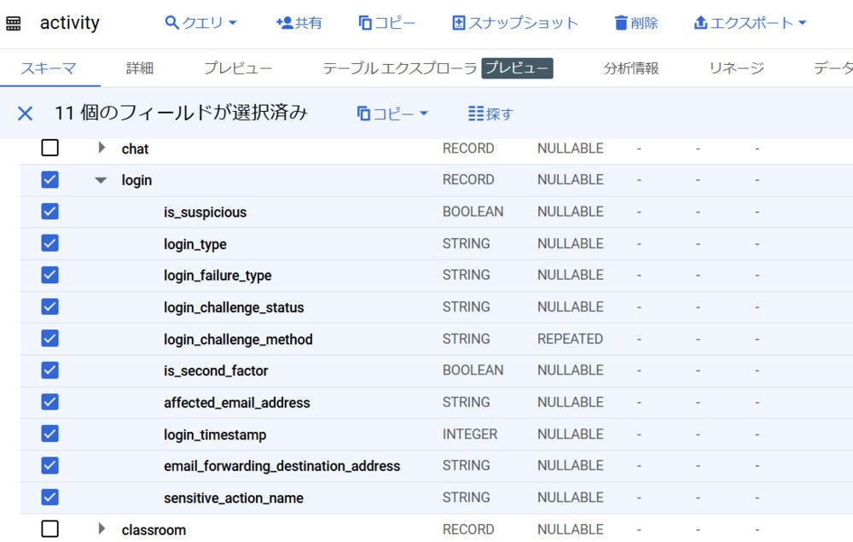Select the classroom field checkbox
The image size is (853, 542).
pos(49,529)
